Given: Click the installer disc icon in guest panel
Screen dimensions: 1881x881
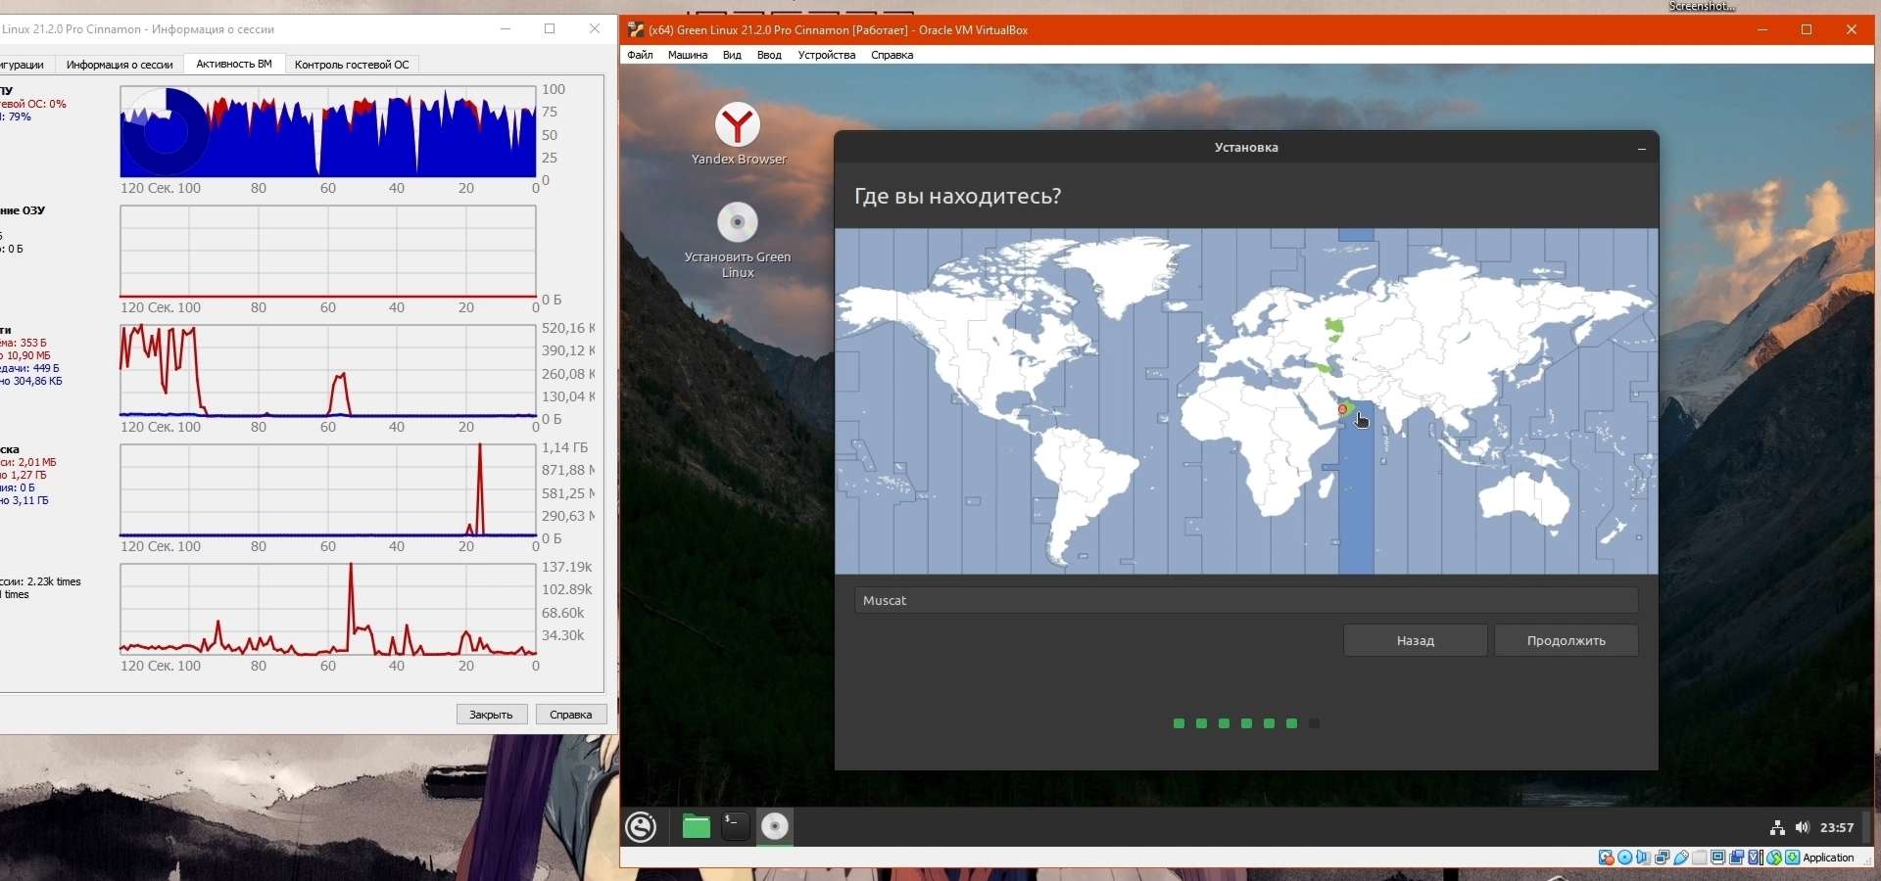Looking at the screenshot, I should 774,827.
